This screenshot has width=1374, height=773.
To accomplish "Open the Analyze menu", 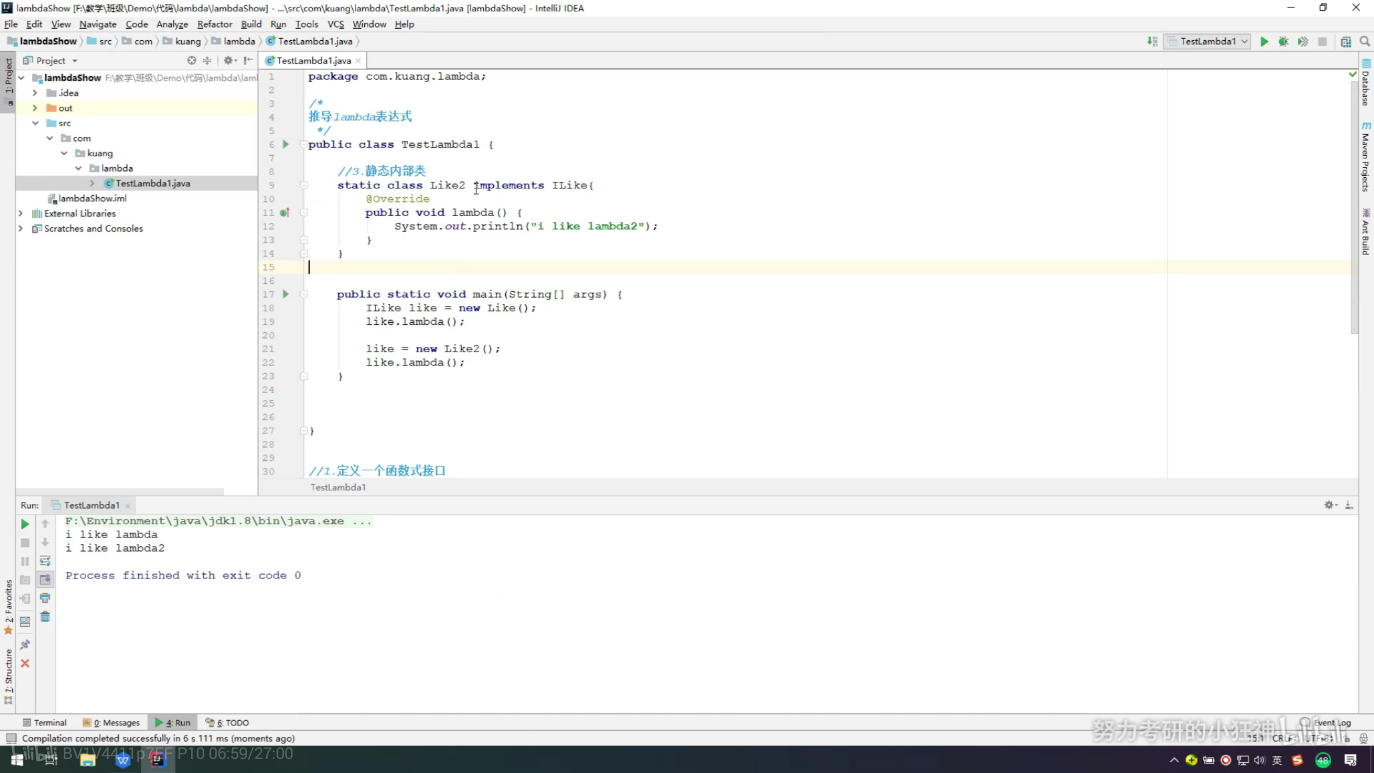I will tap(172, 24).
